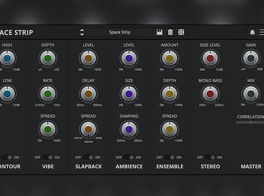The image size is (264, 196).
Task: Click the STEREO section title
Action: [210, 167]
